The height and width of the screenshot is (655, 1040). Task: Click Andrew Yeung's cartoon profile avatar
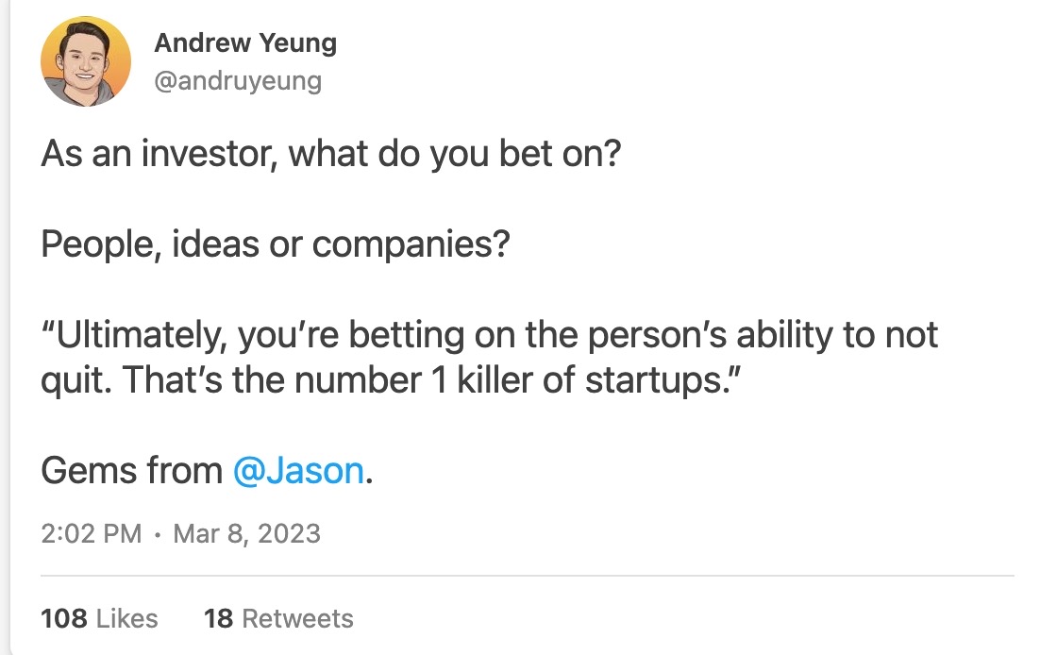tap(86, 62)
